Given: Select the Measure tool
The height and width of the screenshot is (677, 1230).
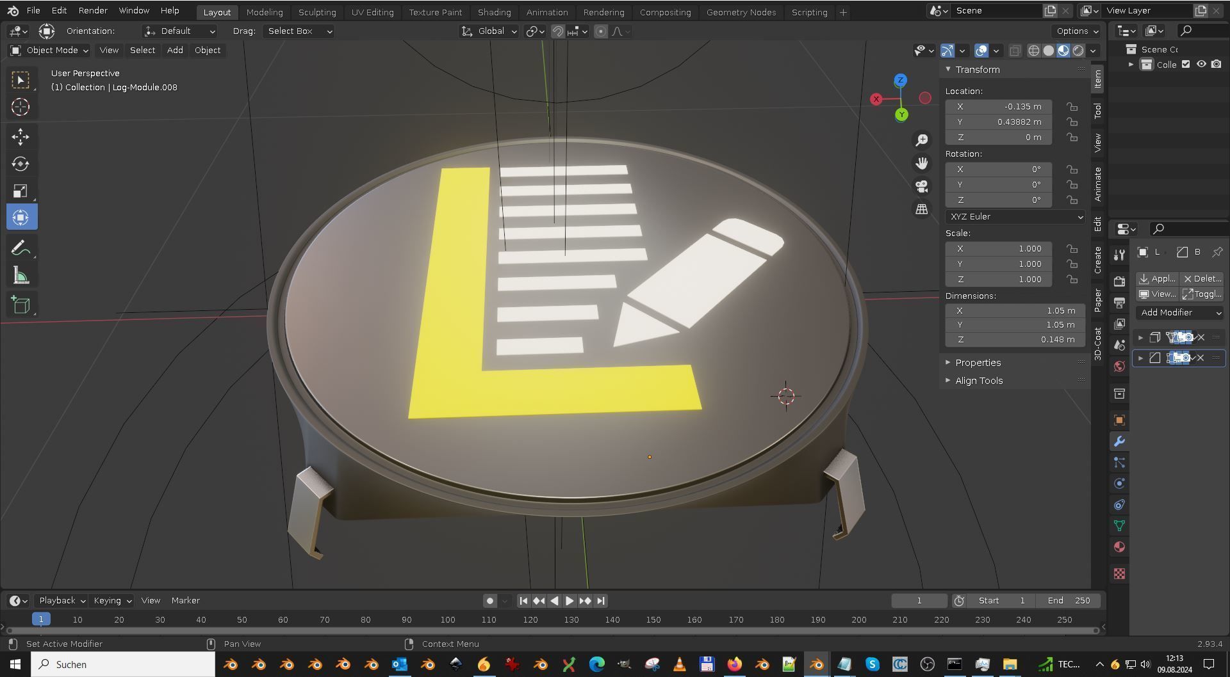Looking at the screenshot, I should click(20, 276).
